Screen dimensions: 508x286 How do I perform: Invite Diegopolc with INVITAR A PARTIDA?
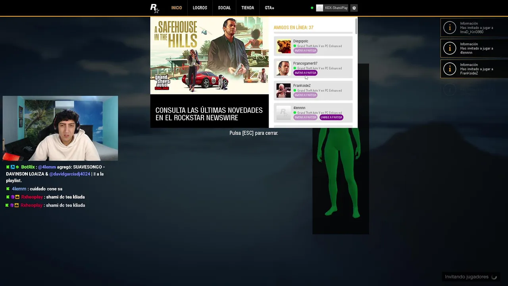click(x=305, y=51)
